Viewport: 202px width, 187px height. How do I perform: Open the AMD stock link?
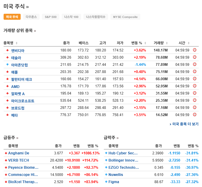tap(15, 86)
